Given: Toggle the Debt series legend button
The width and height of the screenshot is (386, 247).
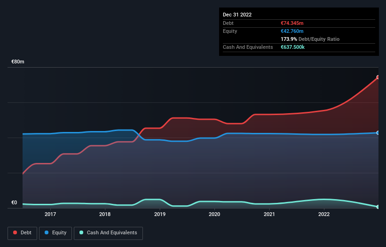Looking at the screenshot, I should (x=23, y=233).
